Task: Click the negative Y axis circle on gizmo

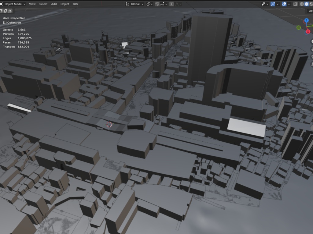Action: click(x=299, y=28)
